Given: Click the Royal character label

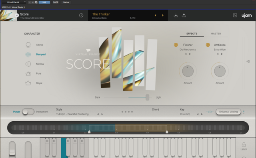Looking at the screenshot, I should pos(39,83).
